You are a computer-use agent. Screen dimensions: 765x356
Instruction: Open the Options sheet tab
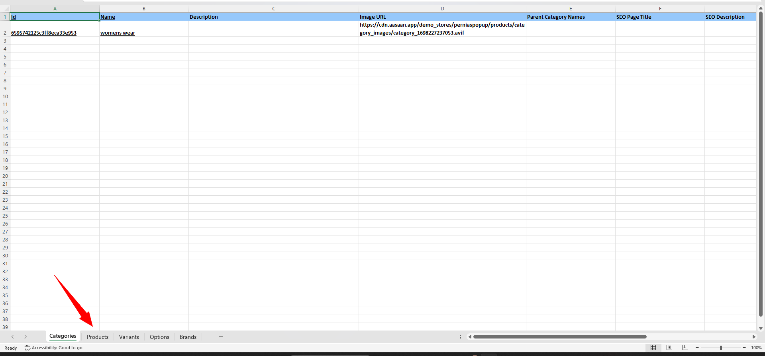tap(159, 337)
